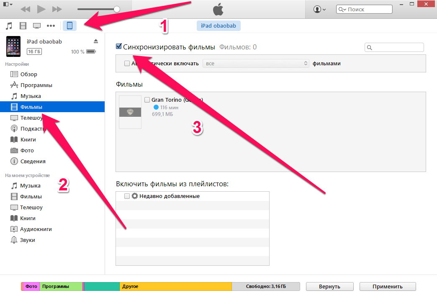
Task: Start playback with Play button
Action: [41, 9]
